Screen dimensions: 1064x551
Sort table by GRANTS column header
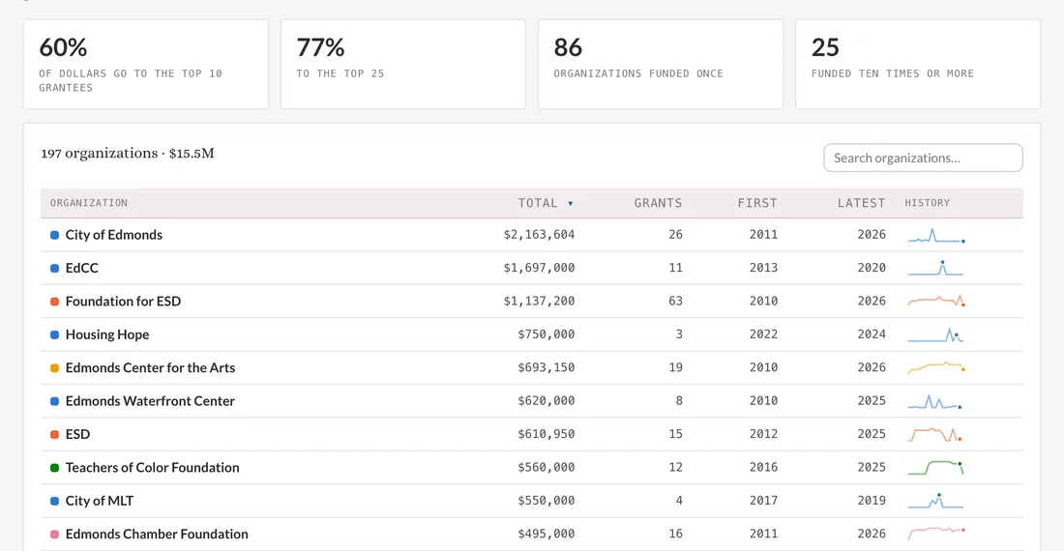(x=658, y=203)
